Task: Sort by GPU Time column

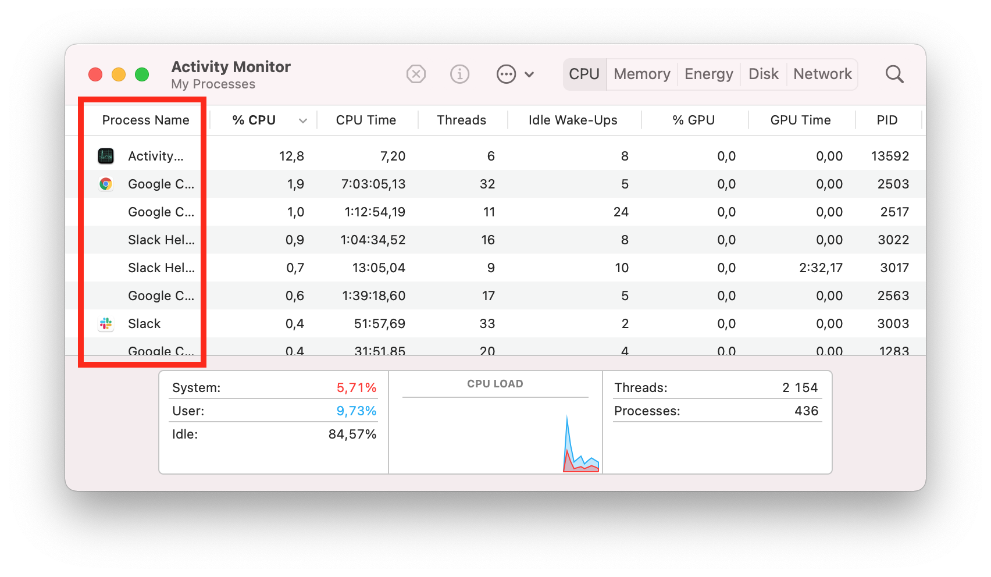Action: coord(800,120)
